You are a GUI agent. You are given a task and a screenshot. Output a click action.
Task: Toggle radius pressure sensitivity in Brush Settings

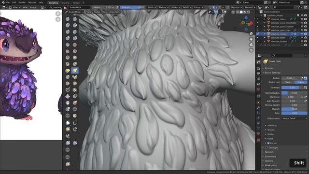(306, 78)
